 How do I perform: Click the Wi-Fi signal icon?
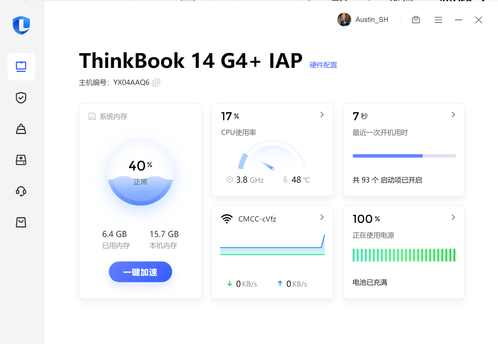point(227,219)
